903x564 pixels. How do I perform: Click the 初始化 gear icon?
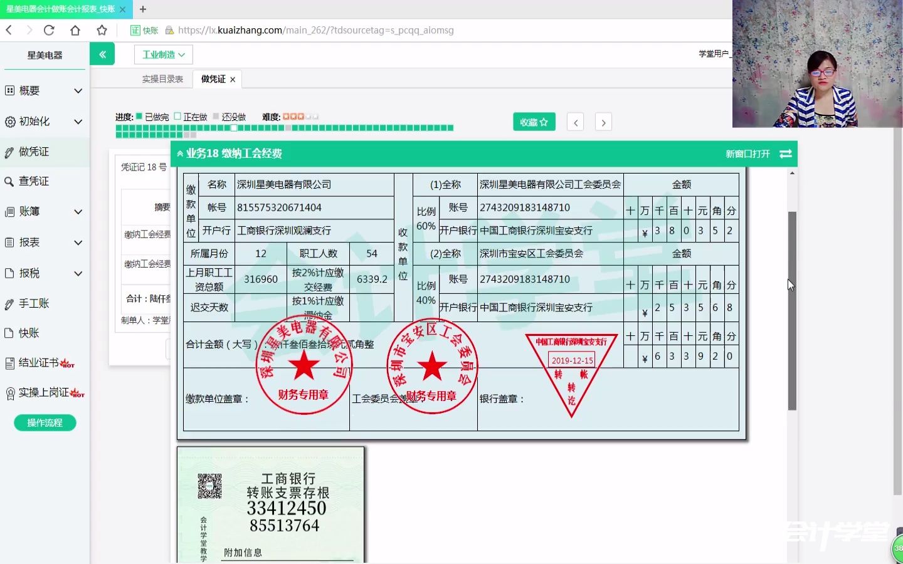(x=9, y=122)
